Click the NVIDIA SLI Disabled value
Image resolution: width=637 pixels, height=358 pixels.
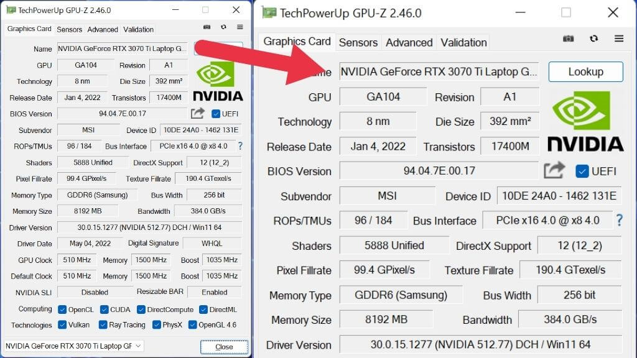(95, 292)
